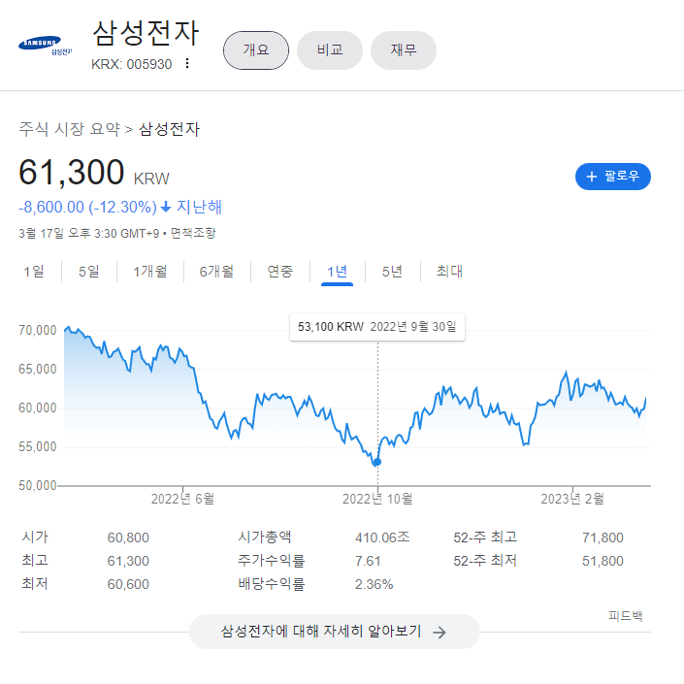Click the 삼성전자 company title heading
Image resolution: width=684 pixels, height=684 pixels.
point(146,33)
